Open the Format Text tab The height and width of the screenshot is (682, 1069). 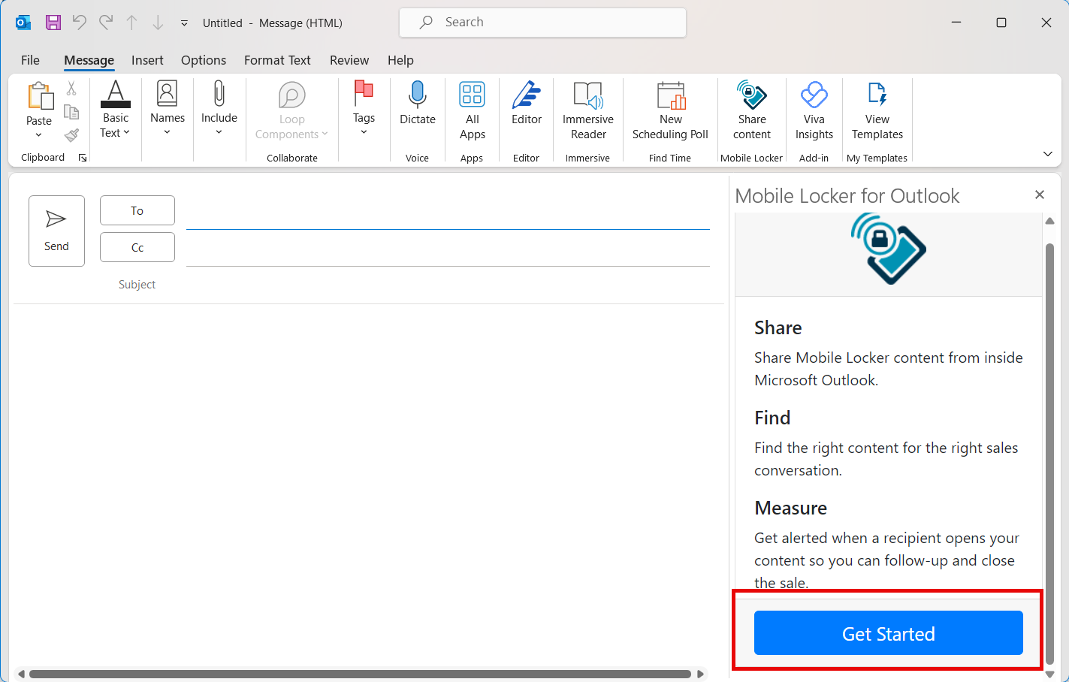[277, 60]
